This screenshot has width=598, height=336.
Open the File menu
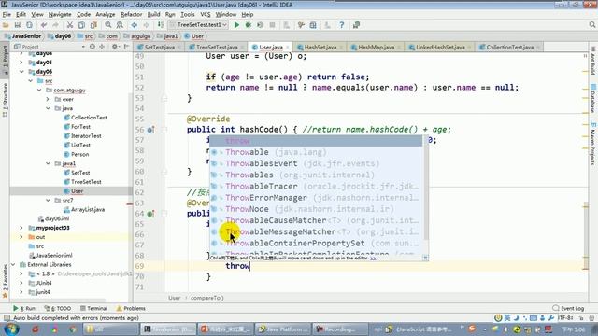[x=7, y=15]
